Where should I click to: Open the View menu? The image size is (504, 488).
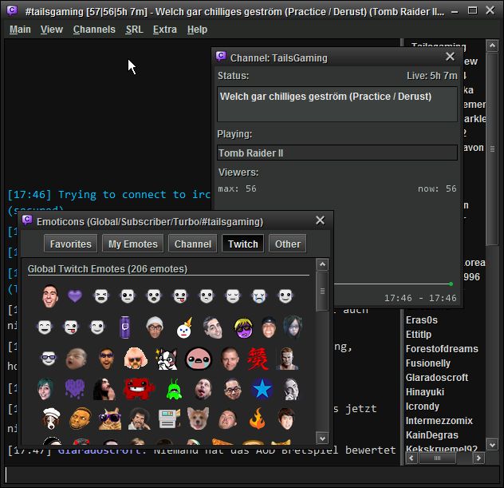[x=51, y=30]
